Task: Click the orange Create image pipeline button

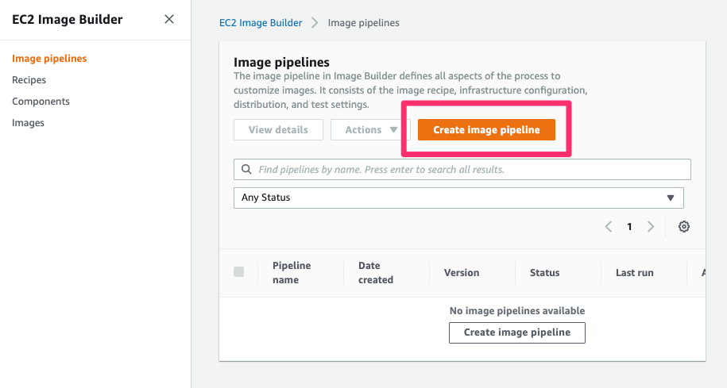Action: coord(486,129)
